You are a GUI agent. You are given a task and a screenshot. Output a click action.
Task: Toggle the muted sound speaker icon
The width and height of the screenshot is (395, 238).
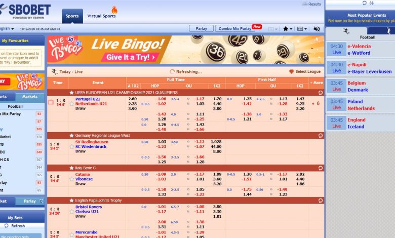coord(317,29)
